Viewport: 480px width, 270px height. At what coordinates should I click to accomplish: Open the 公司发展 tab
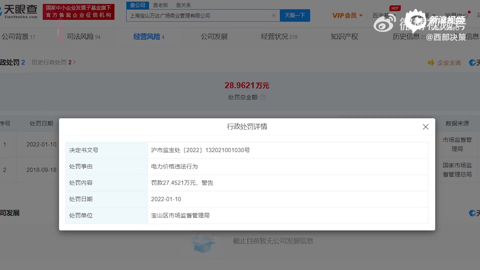point(214,36)
